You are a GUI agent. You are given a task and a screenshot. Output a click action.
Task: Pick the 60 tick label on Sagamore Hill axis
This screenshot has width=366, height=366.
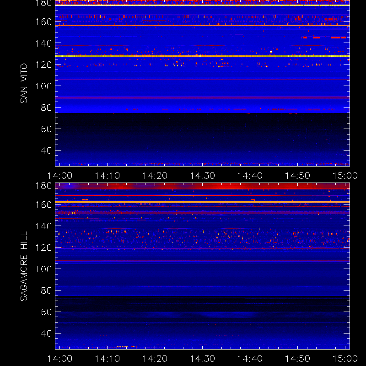[x=46, y=312]
